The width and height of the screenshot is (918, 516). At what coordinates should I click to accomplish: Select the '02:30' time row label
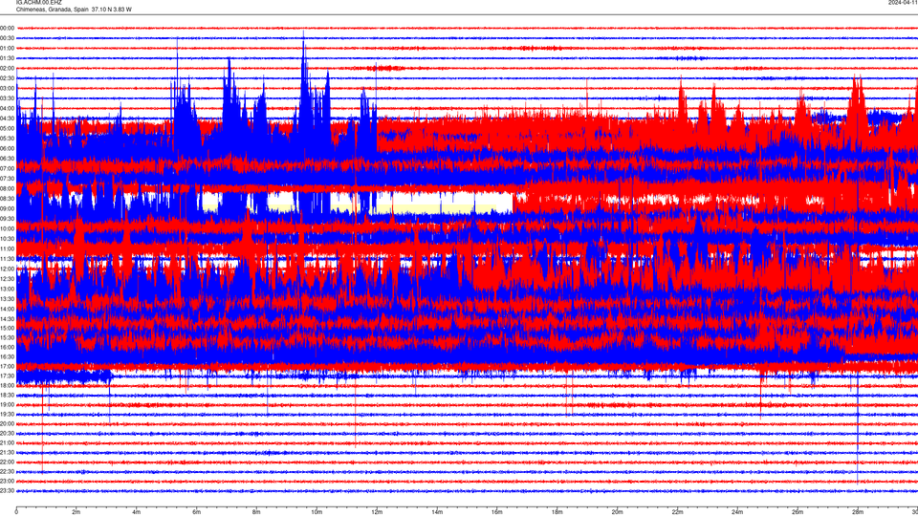point(7,78)
